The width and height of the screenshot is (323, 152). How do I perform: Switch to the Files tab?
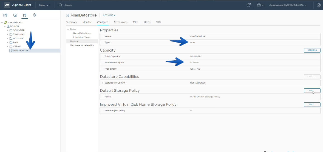135,22
